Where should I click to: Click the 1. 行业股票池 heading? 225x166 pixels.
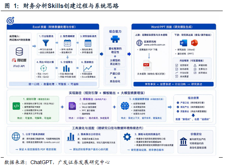(46, 36)
